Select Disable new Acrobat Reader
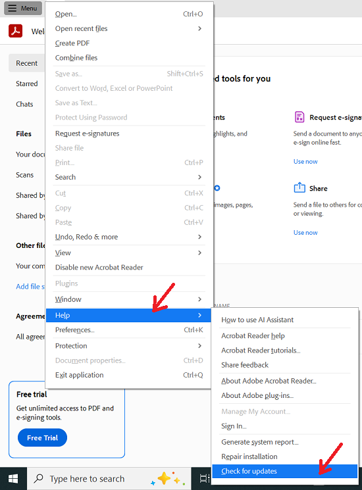Image resolution: width=362 pixels, height=490 pixels. (129, 268)
